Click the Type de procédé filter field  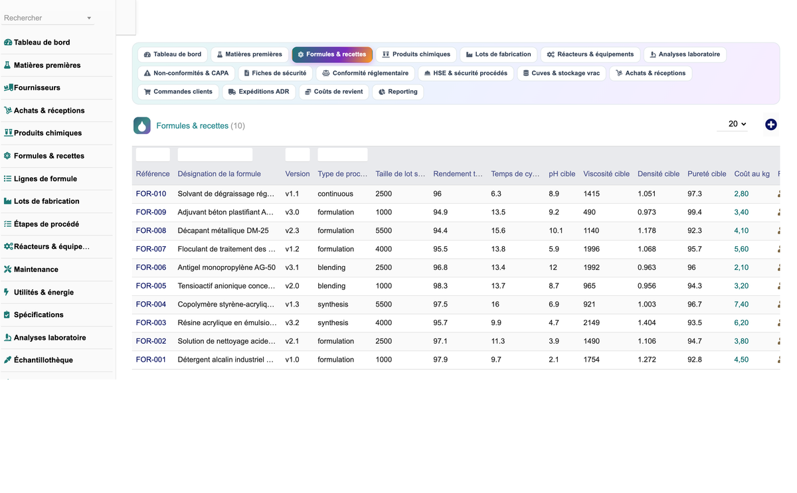[343, 155]
